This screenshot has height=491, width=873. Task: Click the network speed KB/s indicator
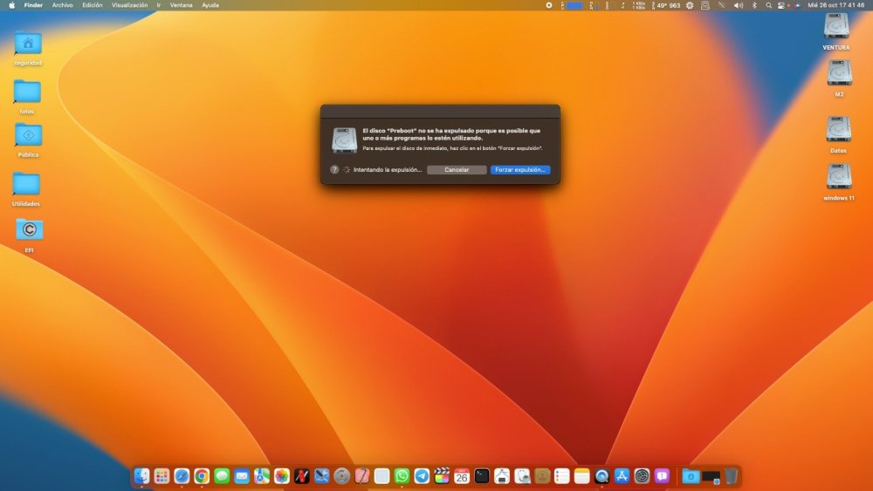(639, 5)
